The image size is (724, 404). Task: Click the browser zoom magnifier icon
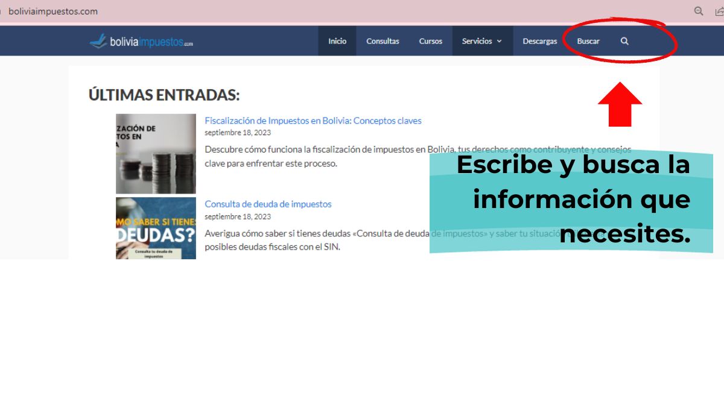[699, 11]
